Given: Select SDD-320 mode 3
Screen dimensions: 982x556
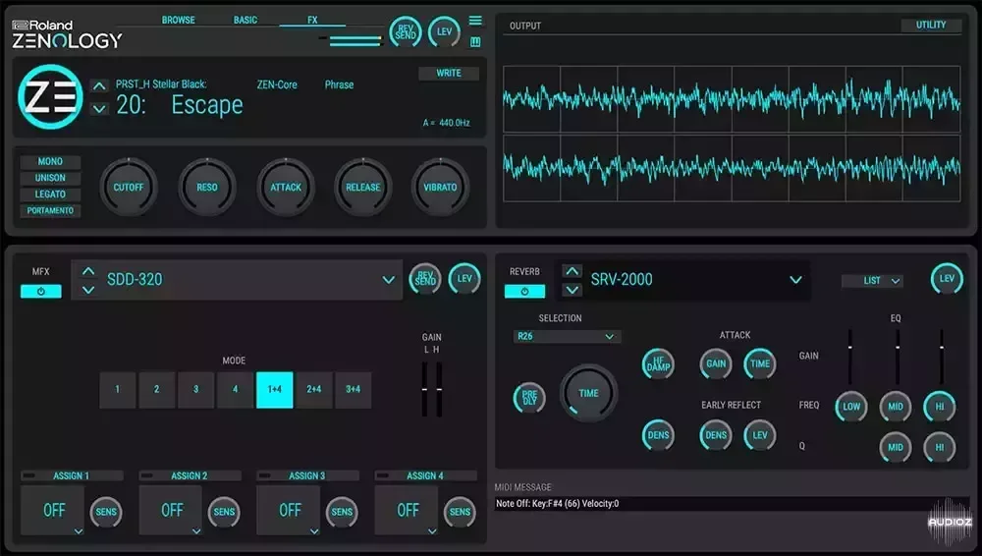Looking at the screenshot, I should 195,389.
